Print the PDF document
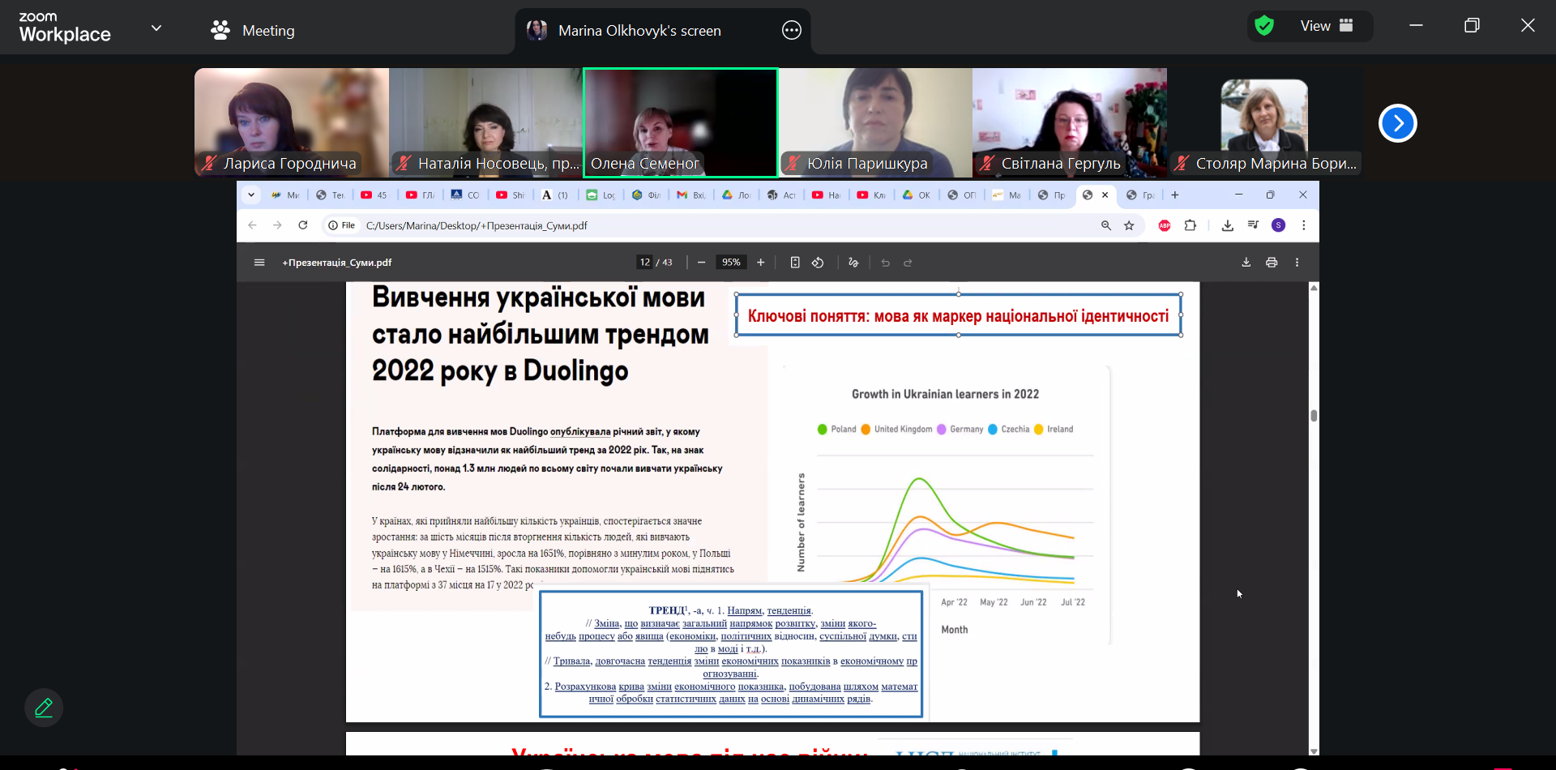This screenshot has height=770, width=1556. point(1272,263)
